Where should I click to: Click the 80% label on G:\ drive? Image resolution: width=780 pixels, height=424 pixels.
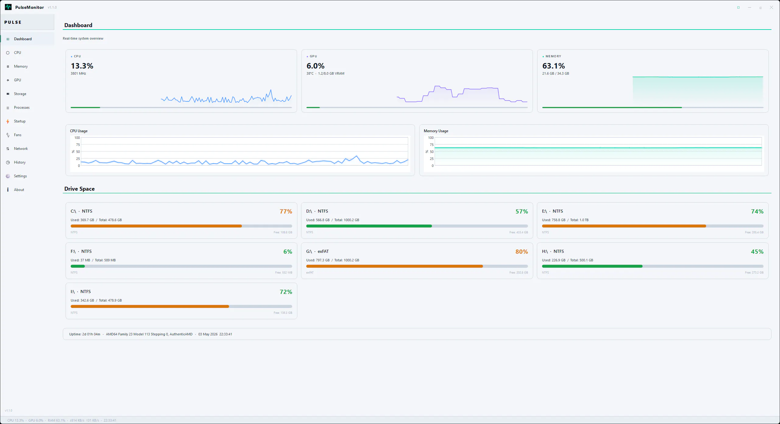tap(522, 252)
